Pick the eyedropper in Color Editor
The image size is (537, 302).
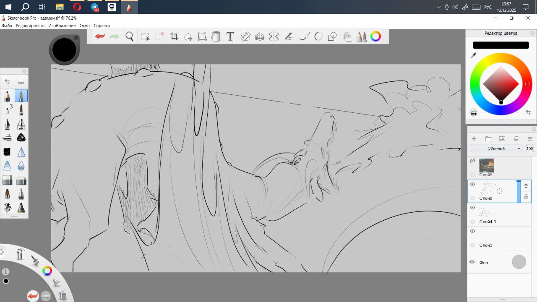point(474,55)
